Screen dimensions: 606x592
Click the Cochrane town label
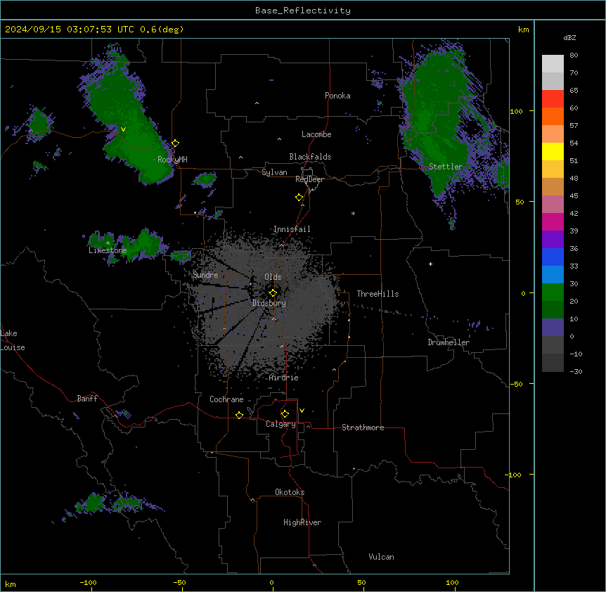coord(226,399)
